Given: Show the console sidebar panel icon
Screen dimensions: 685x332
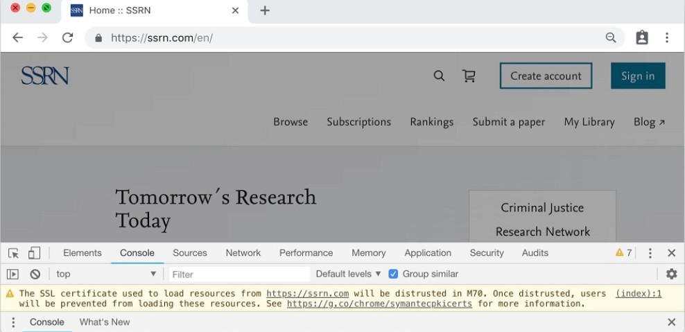Looking at the screenshot, I should (x=12, y=274).
